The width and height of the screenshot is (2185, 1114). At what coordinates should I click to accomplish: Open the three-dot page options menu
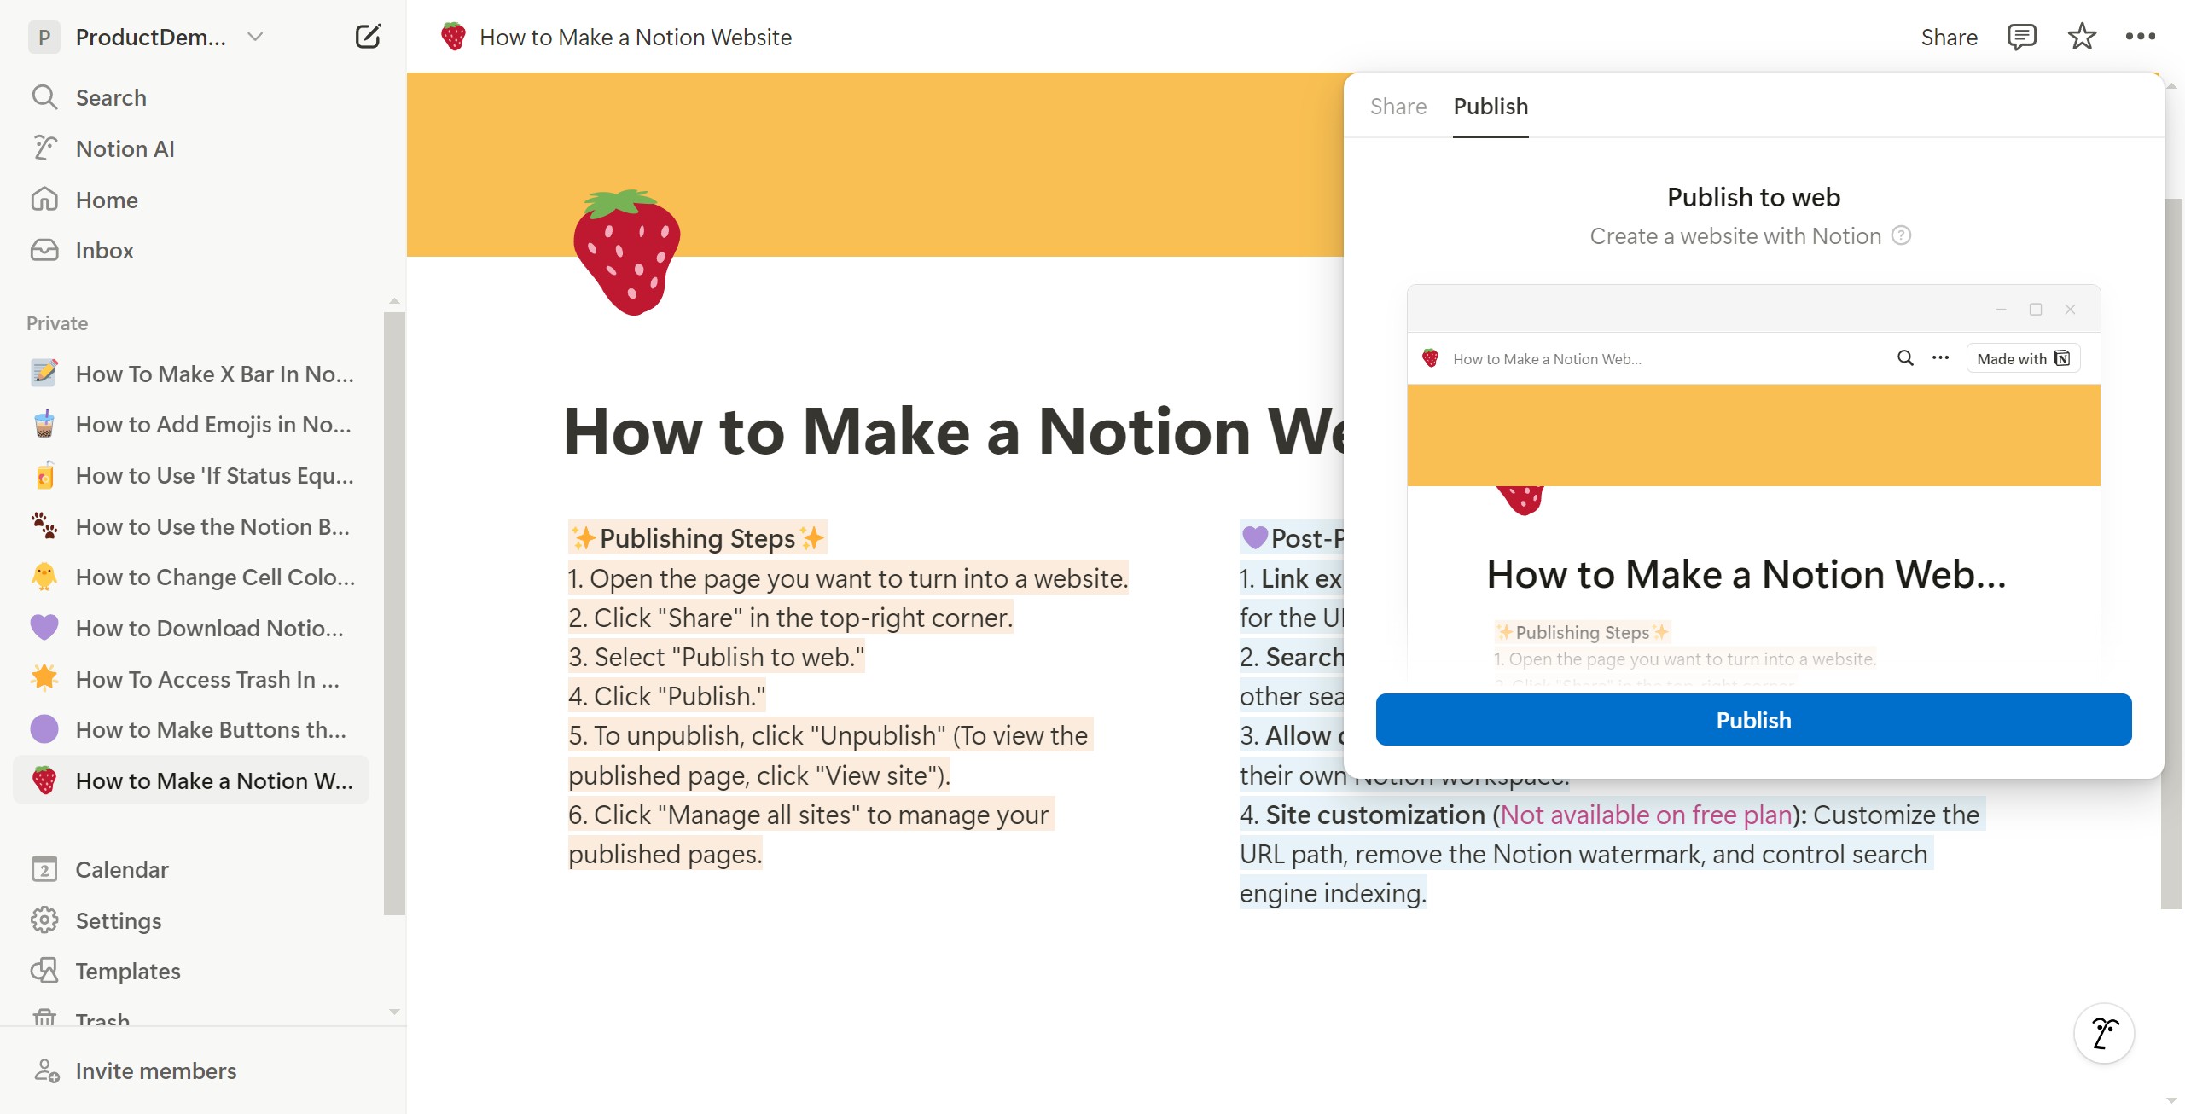point(2140,37)
